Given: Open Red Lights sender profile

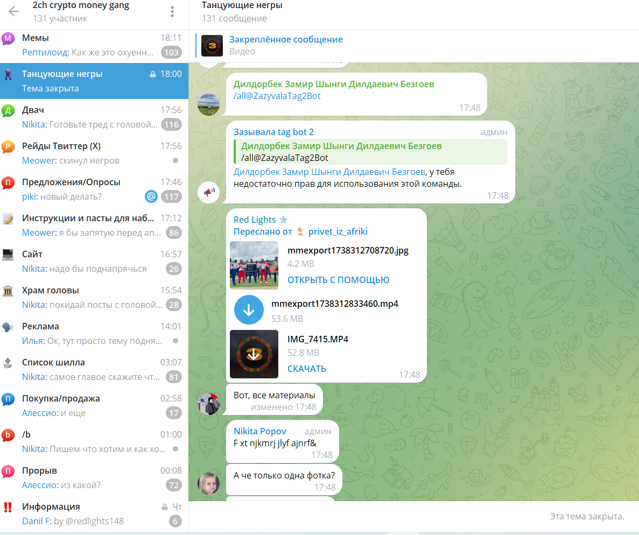Looking at the screenshot, I should pyautogui.click(x=255, y=220).
